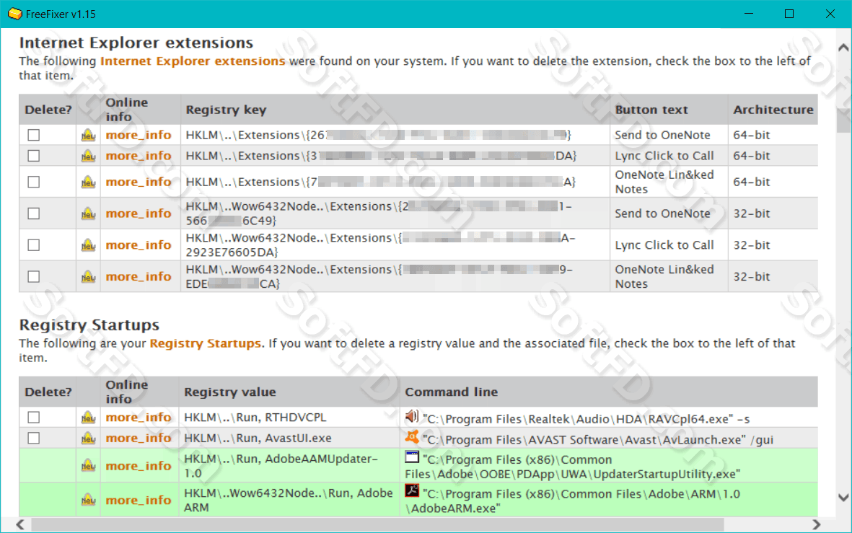This screenshot has height=533, width=852.
Task: Click the New badge icon in the 32-bit Send to OneNote row
Action: click(x=88, y=213)
